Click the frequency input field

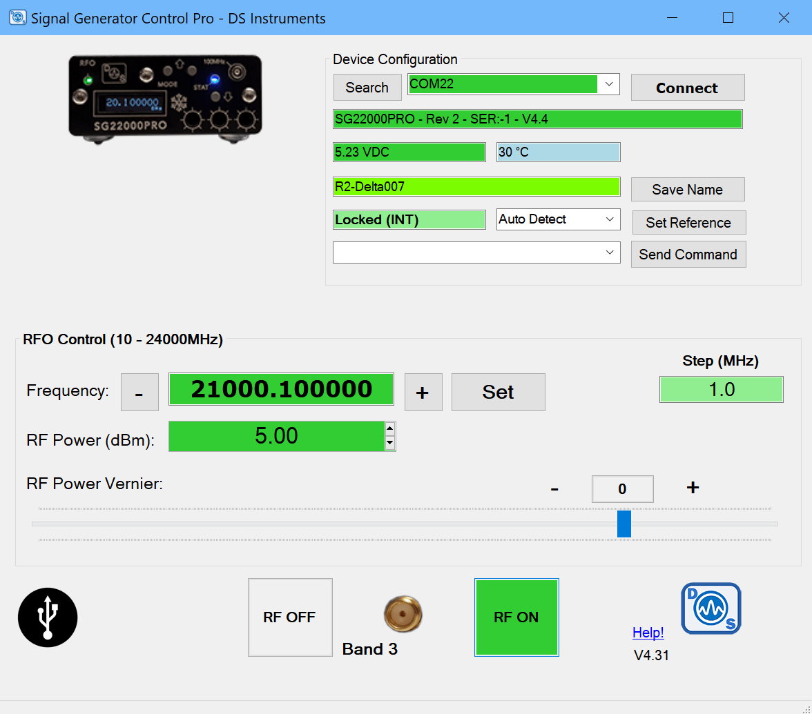[x=281, y=389]
